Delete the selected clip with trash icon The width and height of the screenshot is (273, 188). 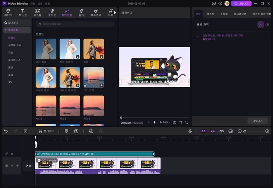pos(25,131)
